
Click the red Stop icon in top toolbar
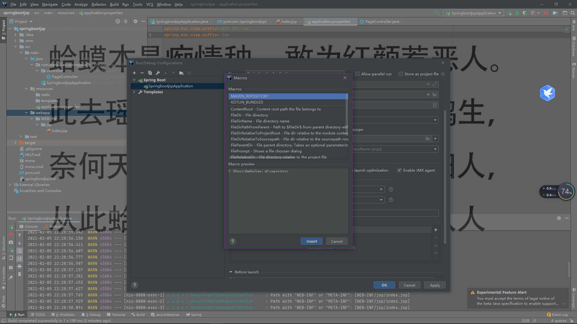coord(545,13)
